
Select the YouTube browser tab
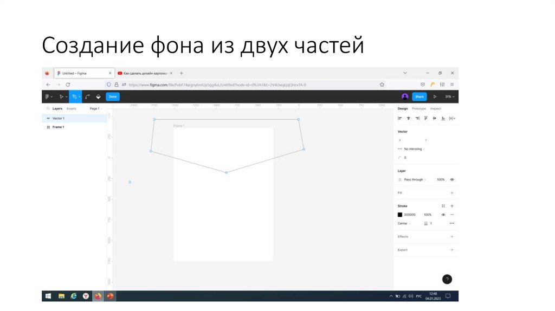click(145, 73)
